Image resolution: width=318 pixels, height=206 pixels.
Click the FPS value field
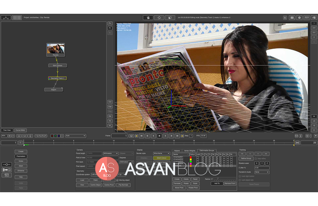point(203,136)
